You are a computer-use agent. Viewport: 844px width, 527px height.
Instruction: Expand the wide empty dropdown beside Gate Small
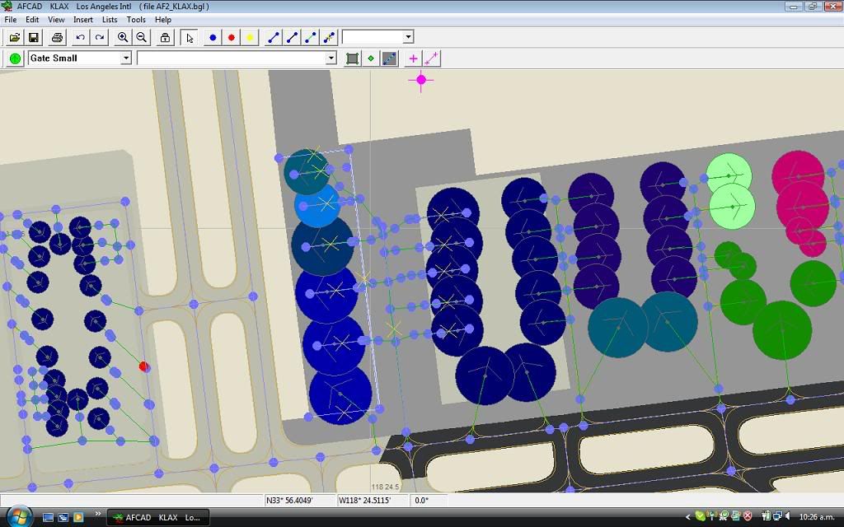[x=331, y=58]
